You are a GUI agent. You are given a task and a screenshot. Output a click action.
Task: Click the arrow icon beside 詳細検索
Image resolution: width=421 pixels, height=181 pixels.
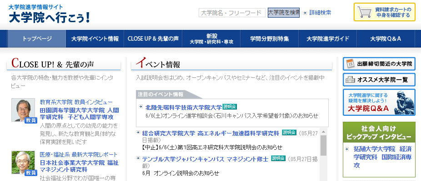pos(305,13)
